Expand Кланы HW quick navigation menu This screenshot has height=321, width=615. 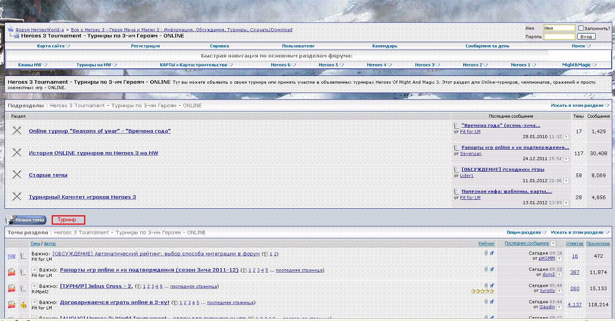click(x=32, y=65)
